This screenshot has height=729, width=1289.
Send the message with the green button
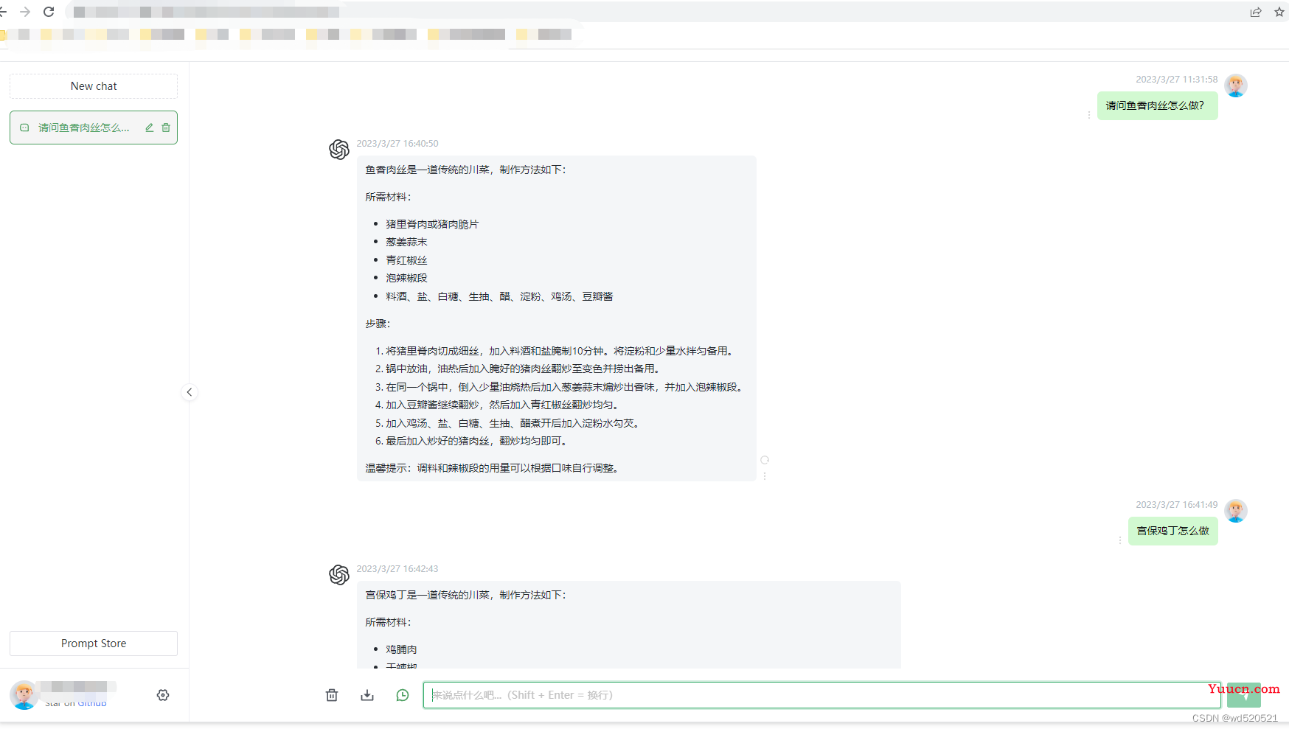click(1243, 695)
